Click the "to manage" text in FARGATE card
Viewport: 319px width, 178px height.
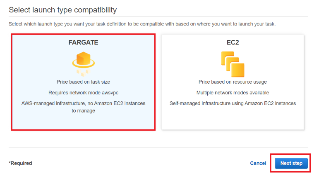(83, 111)
